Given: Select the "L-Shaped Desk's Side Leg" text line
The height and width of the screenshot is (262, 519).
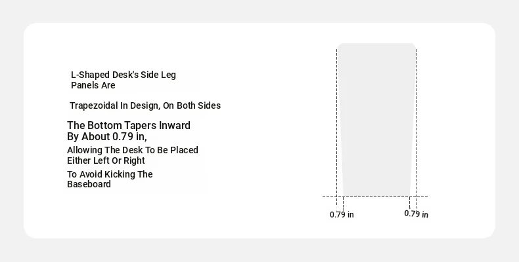Looking at the screenshot, I should coord(124,75).
